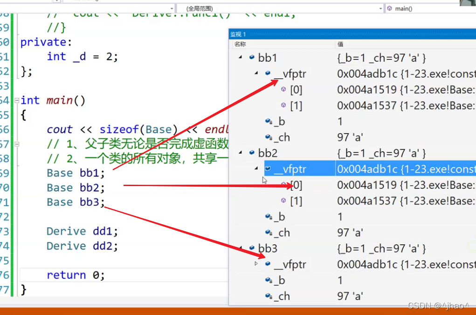
Task: Click bb1's _b private member icon
Action: 269,121
